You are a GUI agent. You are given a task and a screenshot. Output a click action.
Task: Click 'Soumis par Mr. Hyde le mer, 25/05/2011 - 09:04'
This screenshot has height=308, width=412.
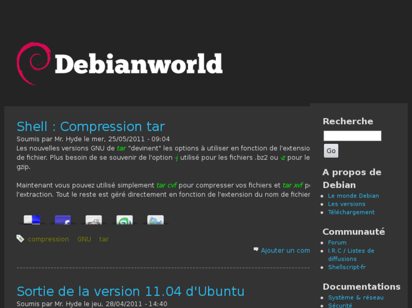[93, 139]
